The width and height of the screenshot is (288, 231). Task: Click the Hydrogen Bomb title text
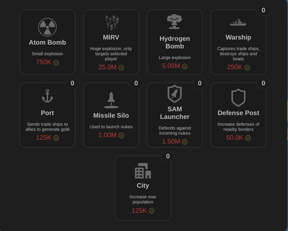coord(175,42)
